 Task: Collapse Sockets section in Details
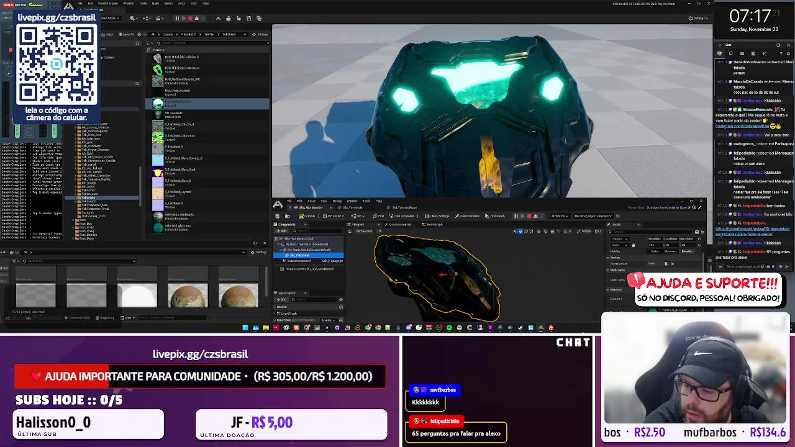click(x=608, y=258)
